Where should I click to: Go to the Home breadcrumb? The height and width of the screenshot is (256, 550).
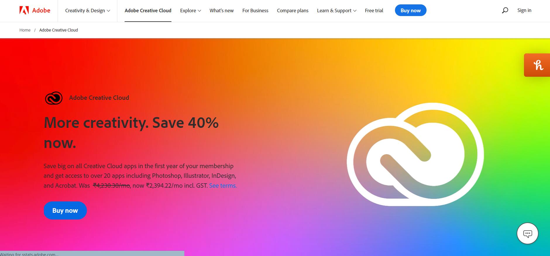[x=25, y=30]
